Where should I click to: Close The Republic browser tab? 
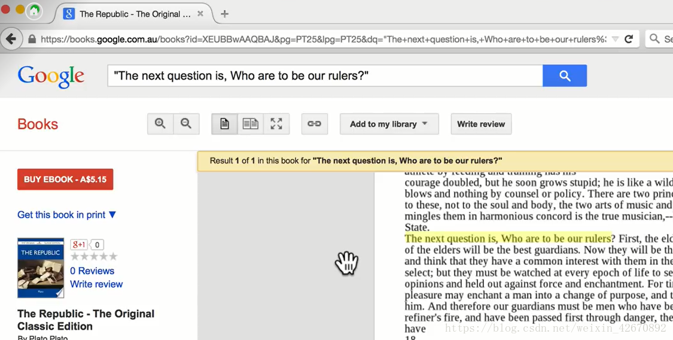pyautogui.click(x=200, y=14)
